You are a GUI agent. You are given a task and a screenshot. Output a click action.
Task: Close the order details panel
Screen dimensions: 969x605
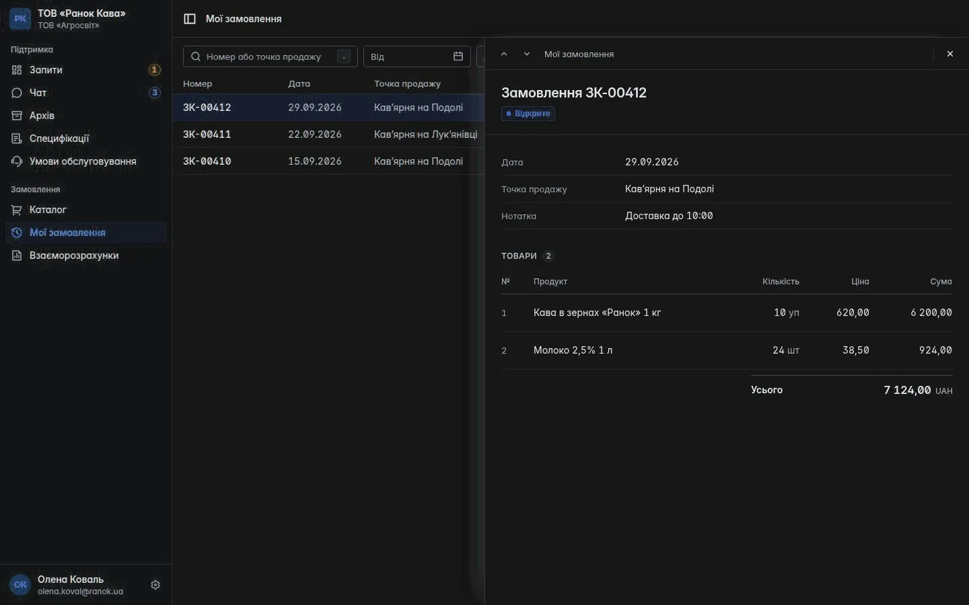pos(950,54)
